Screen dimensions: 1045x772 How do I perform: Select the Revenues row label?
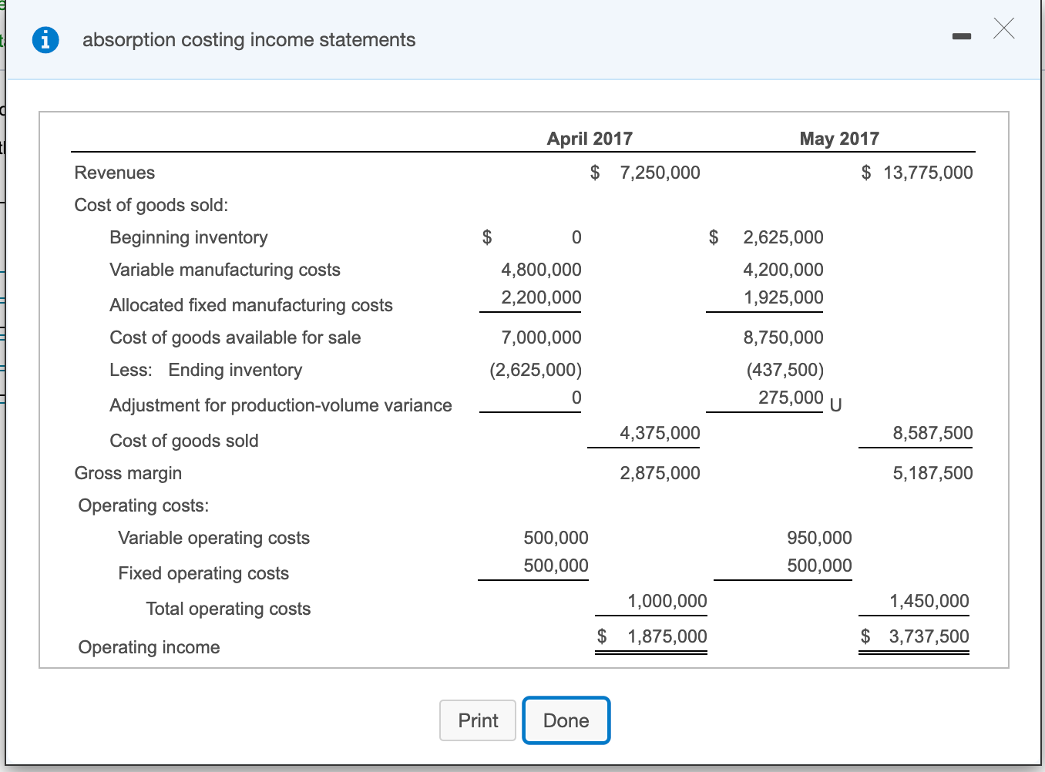click(114, 173)
